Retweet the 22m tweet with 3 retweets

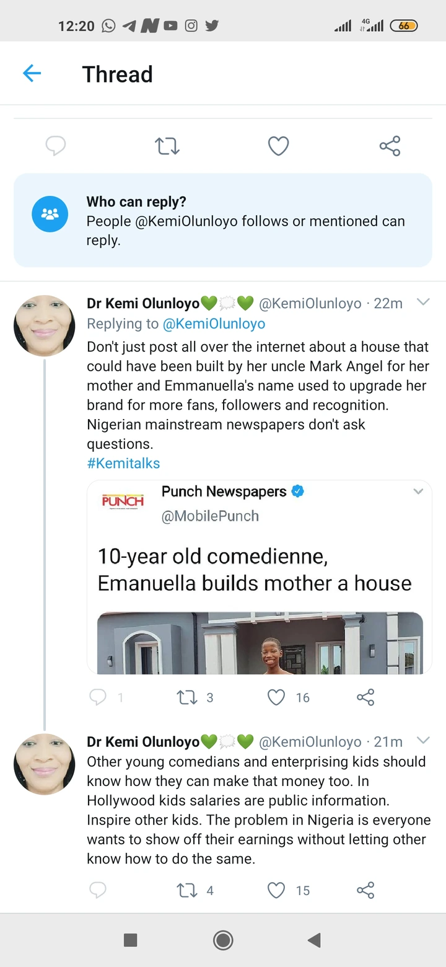click(187, 697)
